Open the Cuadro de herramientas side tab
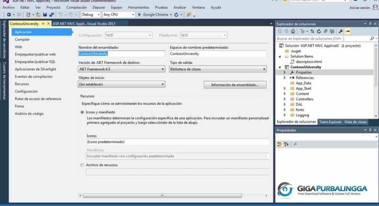Viewport: 379px width, 206px height. click(x=4, y=81)
